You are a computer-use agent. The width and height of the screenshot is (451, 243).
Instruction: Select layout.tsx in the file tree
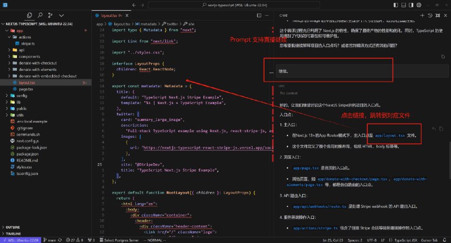[x=26, y=83]
